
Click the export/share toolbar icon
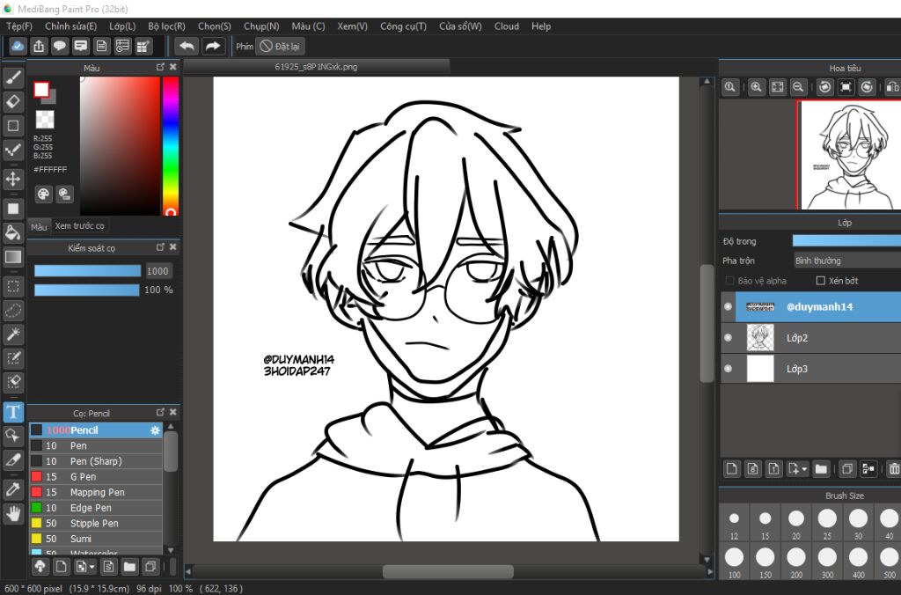click(39, 46)
